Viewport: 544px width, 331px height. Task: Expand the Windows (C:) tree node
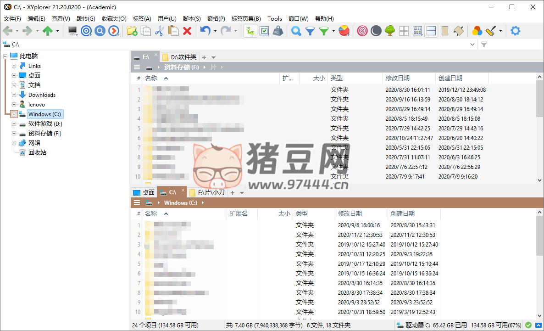14,114
